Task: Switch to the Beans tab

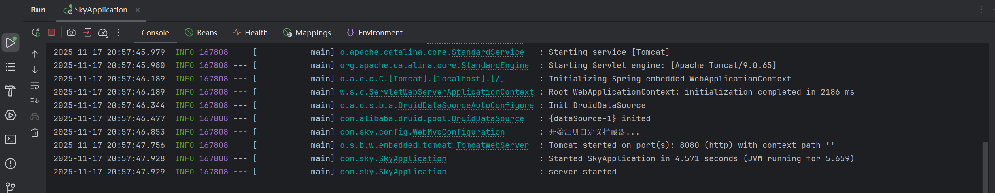Action: (201, 33)
